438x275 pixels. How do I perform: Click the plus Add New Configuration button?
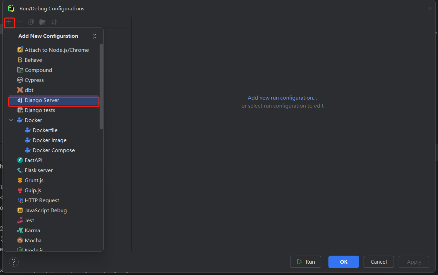point(8,22)
